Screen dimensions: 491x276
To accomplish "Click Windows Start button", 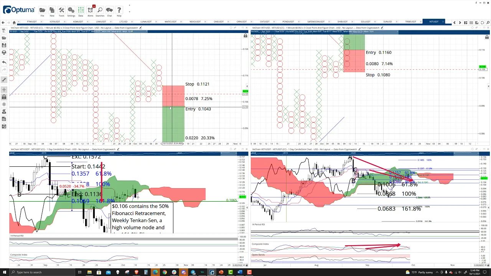I will pyautogui.click(x=5, y=272).
